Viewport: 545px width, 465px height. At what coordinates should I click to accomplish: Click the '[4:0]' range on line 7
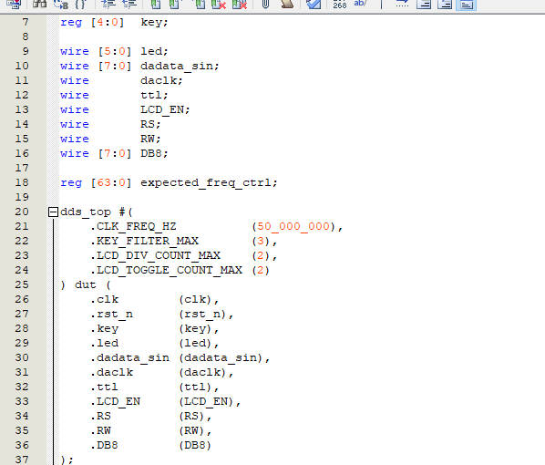point(108,23)
